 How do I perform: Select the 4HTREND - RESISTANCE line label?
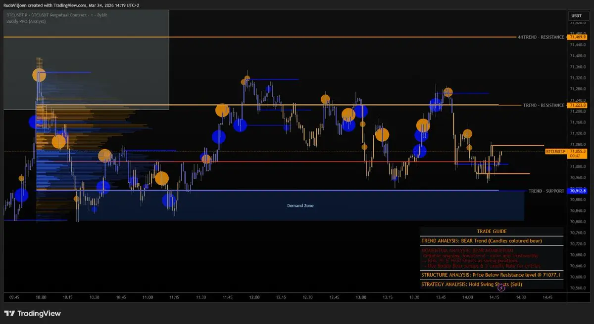[x=541, y=37]
